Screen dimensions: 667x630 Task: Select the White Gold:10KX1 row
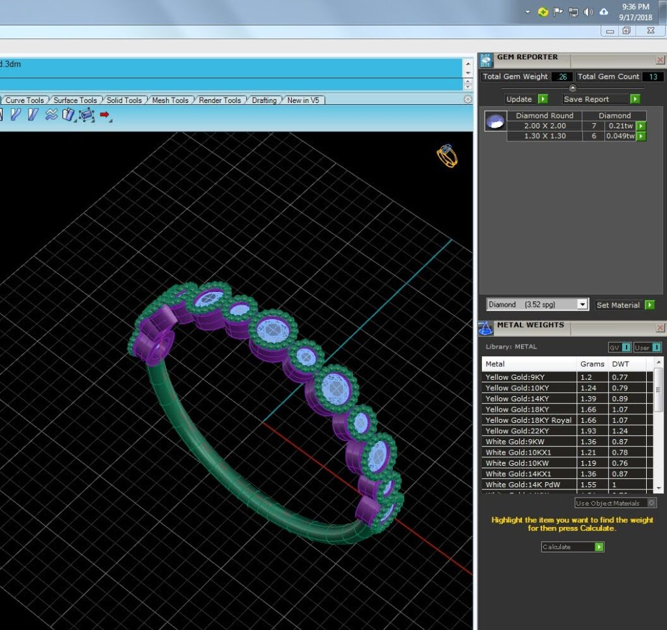(567, 452)
